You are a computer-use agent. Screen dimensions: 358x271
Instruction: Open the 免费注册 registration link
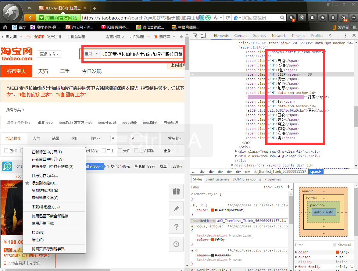[x=54, y=37]
